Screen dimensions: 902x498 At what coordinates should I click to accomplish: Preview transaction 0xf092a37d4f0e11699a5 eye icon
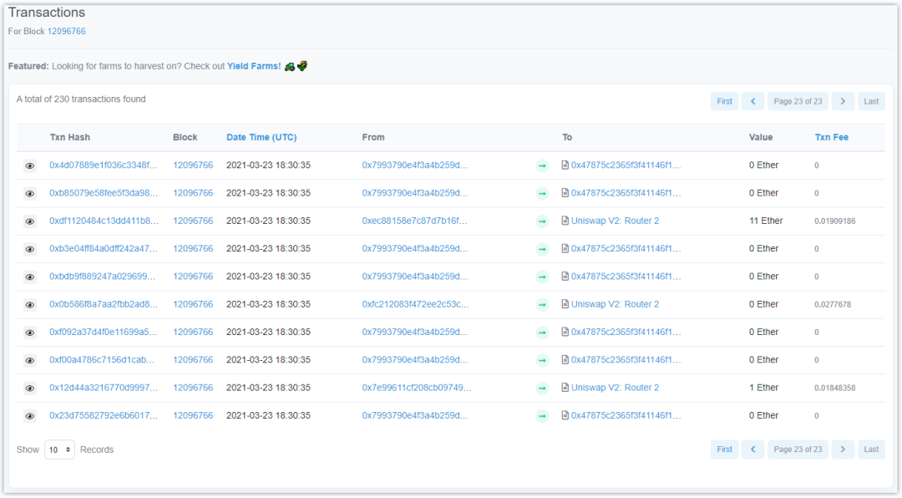click(30, 333)
